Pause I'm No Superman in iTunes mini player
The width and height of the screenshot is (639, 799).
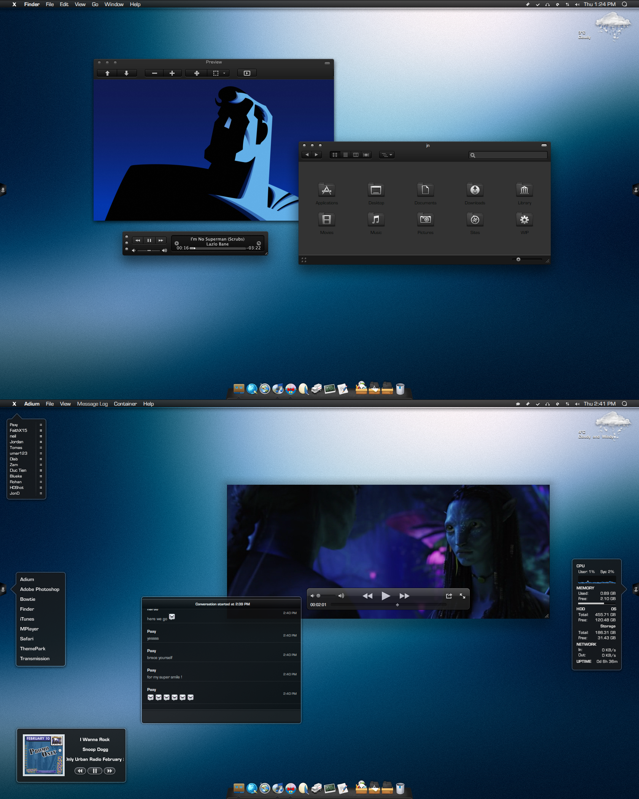point(149,240)
